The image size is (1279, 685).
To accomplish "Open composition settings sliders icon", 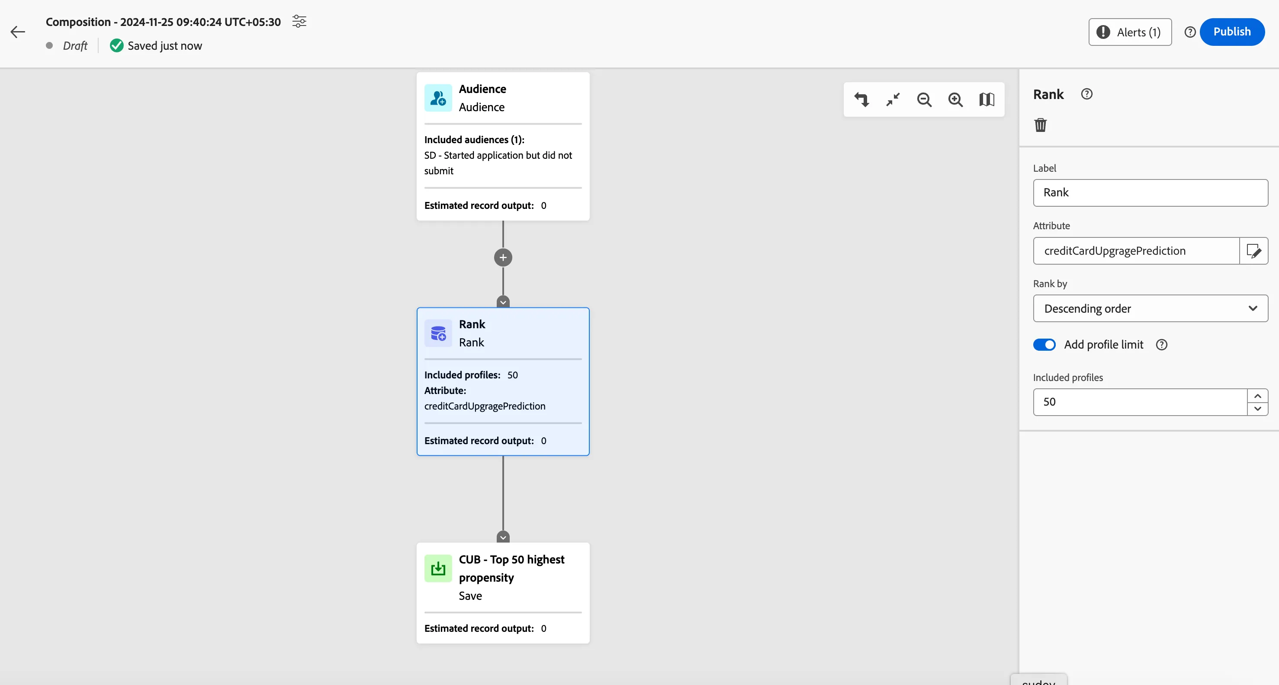I will tap(299, 21).
